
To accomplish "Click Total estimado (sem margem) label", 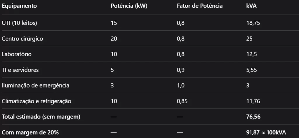I will pos(41,117).
